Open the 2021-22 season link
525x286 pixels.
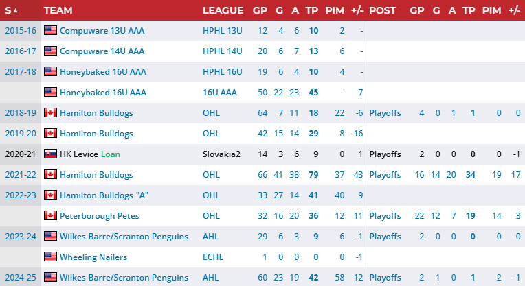(x=19, y=175)
